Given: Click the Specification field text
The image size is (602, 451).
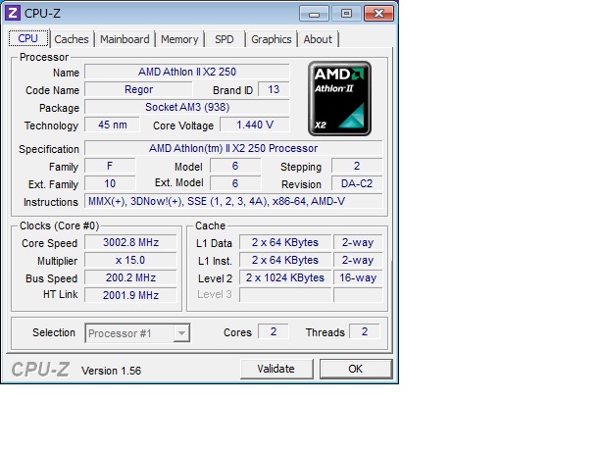Looking at the screenshot, I should [233, 148].
